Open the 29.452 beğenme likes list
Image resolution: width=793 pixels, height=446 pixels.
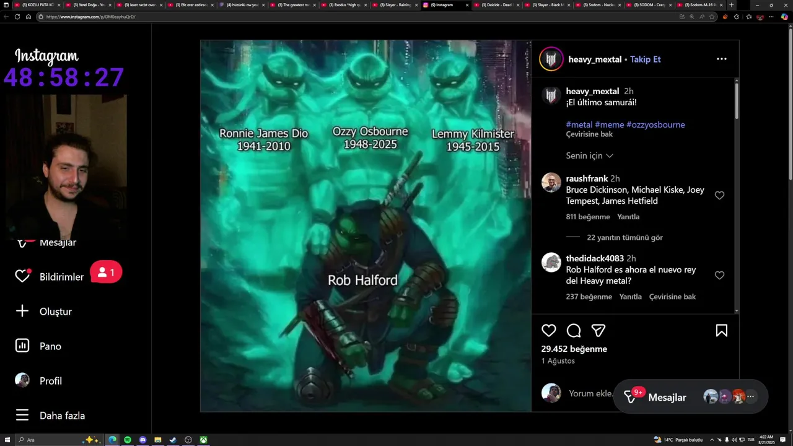[x=574, y=349]
